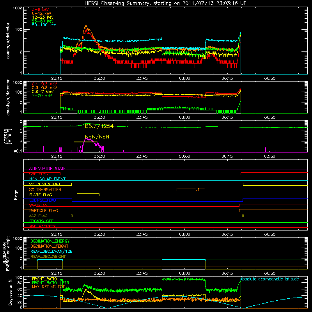Click the 'B5.7/1254' flare annotation
Screen dimensions: 312x312
tap(99, 126)
